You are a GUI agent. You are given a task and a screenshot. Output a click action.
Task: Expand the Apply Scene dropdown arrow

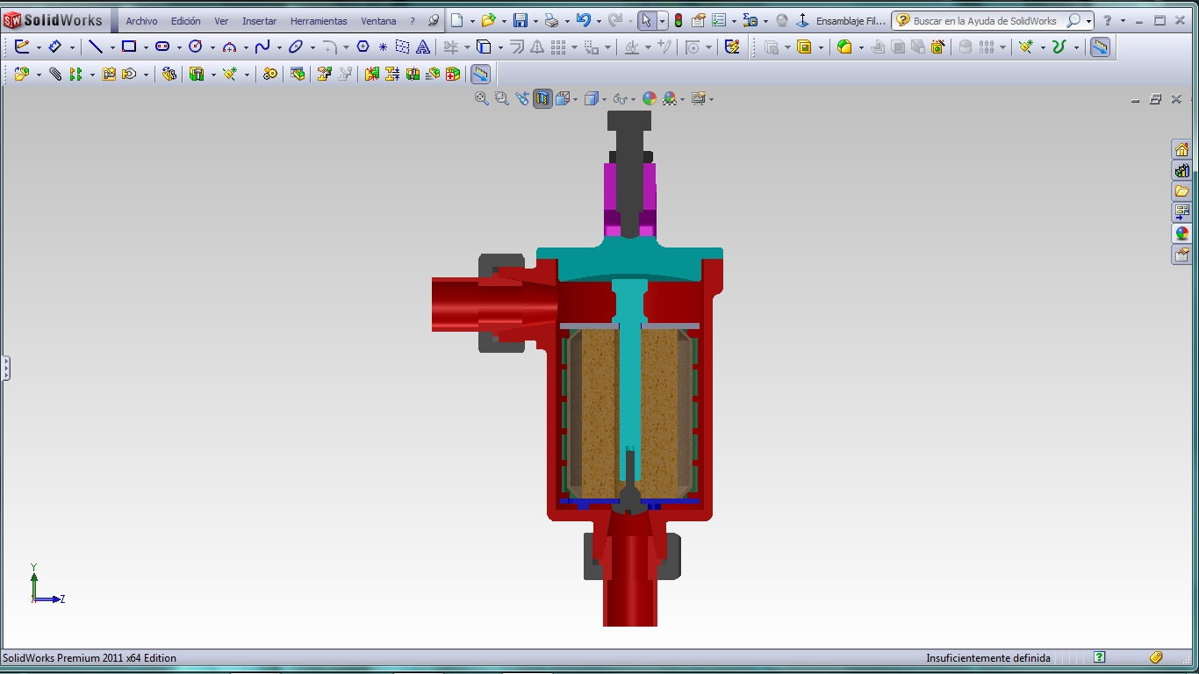(x=682, y=99)
